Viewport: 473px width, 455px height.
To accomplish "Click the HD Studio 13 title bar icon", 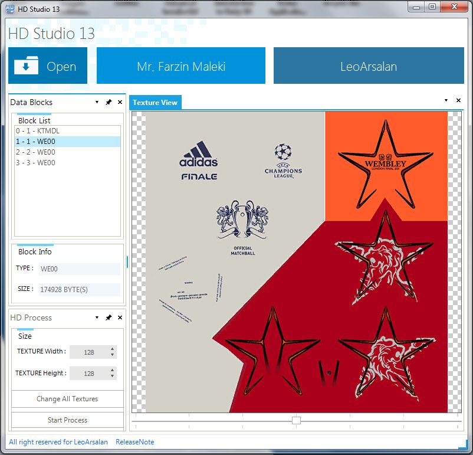I will coord(10,7).
